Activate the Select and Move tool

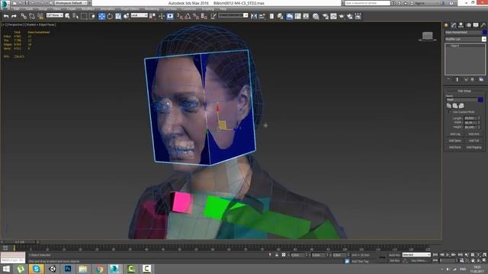tap(101, 16)
